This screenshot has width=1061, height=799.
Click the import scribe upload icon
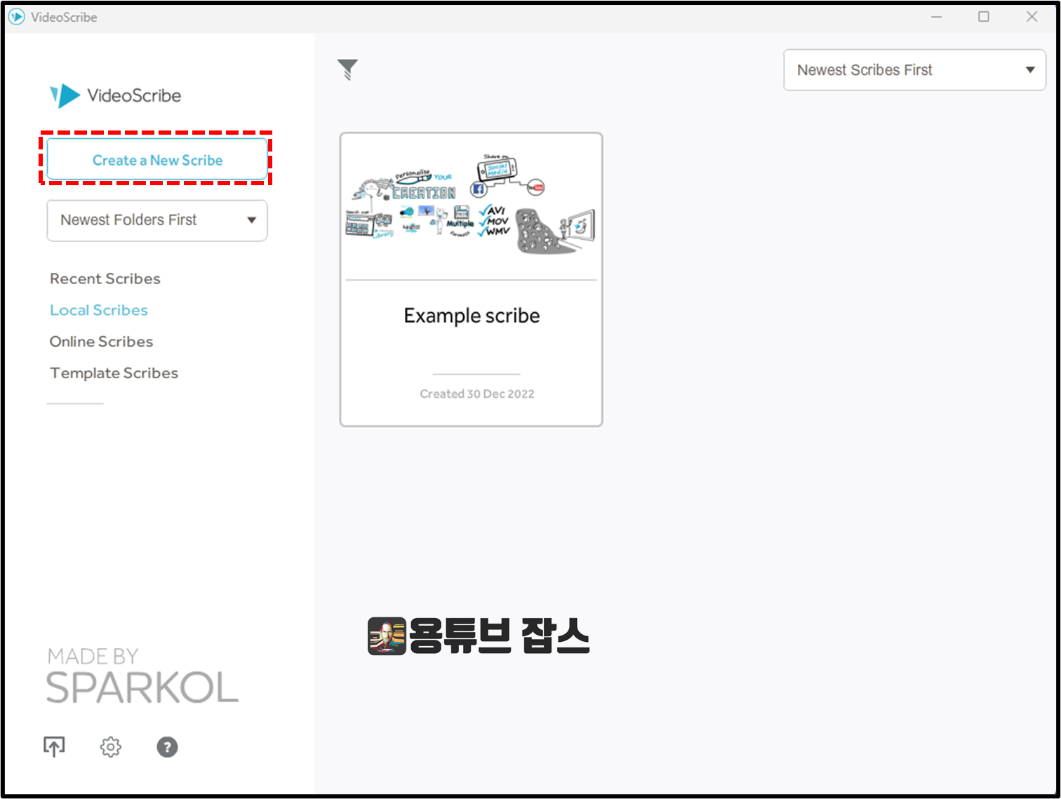coord(54,747)
